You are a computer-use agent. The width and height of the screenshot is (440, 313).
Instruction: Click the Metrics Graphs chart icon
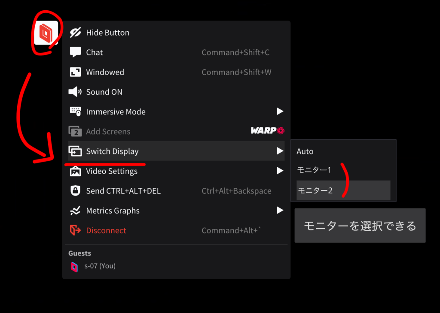click(76, 211)
